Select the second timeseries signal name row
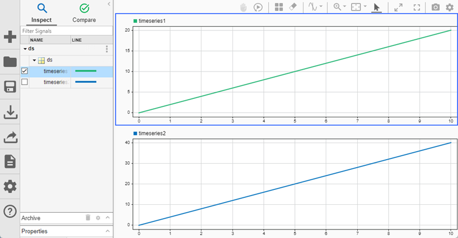This screenshot has height=238, width=458. (56, 82)
